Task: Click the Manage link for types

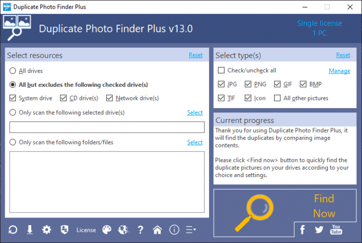Action: coord(339,71)
